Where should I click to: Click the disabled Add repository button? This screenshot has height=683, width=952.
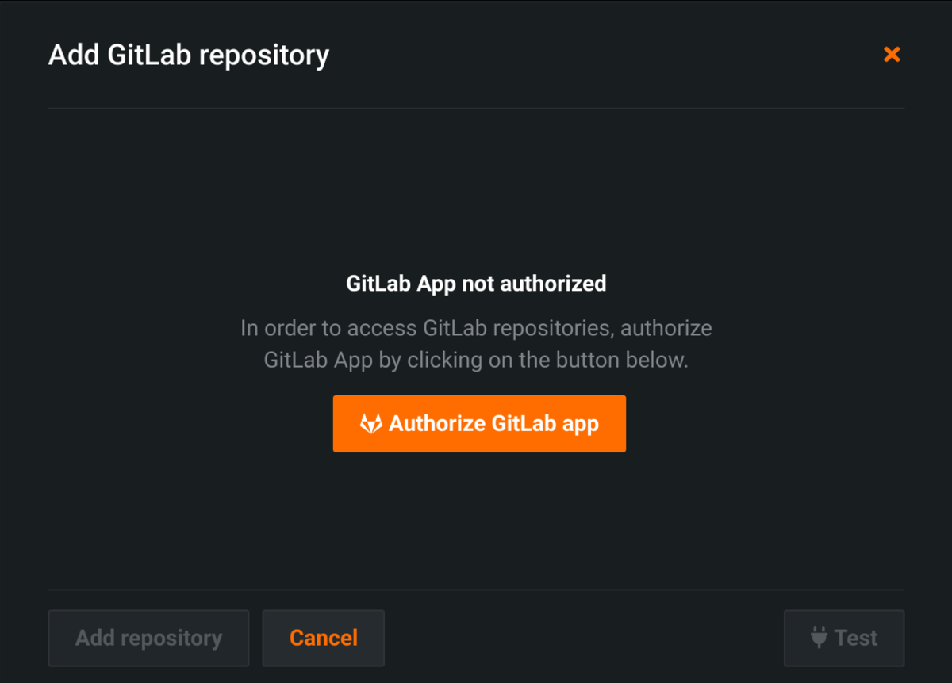point(148,638)
